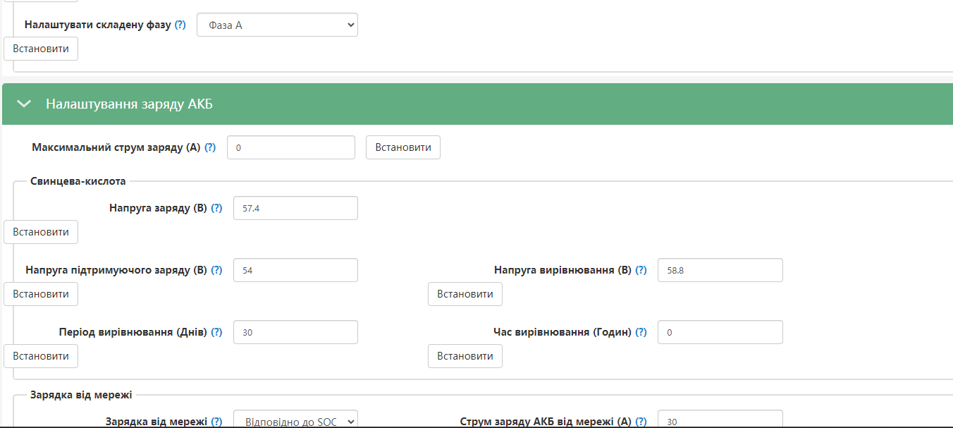Click the Свинцева-кислота group label
This screenshot has height=428, width=953.
tap(78, 181)
